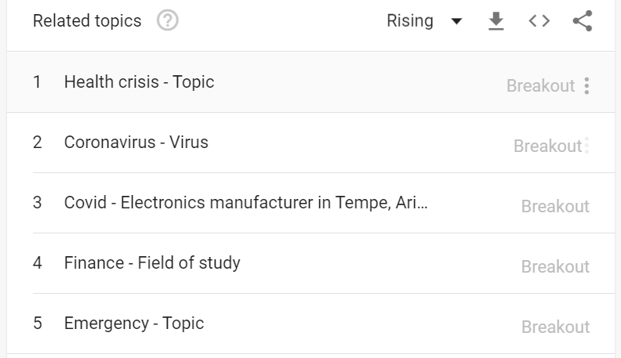Image resolution: width=621 pixels, height=358 pixels.
Task: Click the Related topics heading
Action: pyautogui.click(x=87, y=21)
